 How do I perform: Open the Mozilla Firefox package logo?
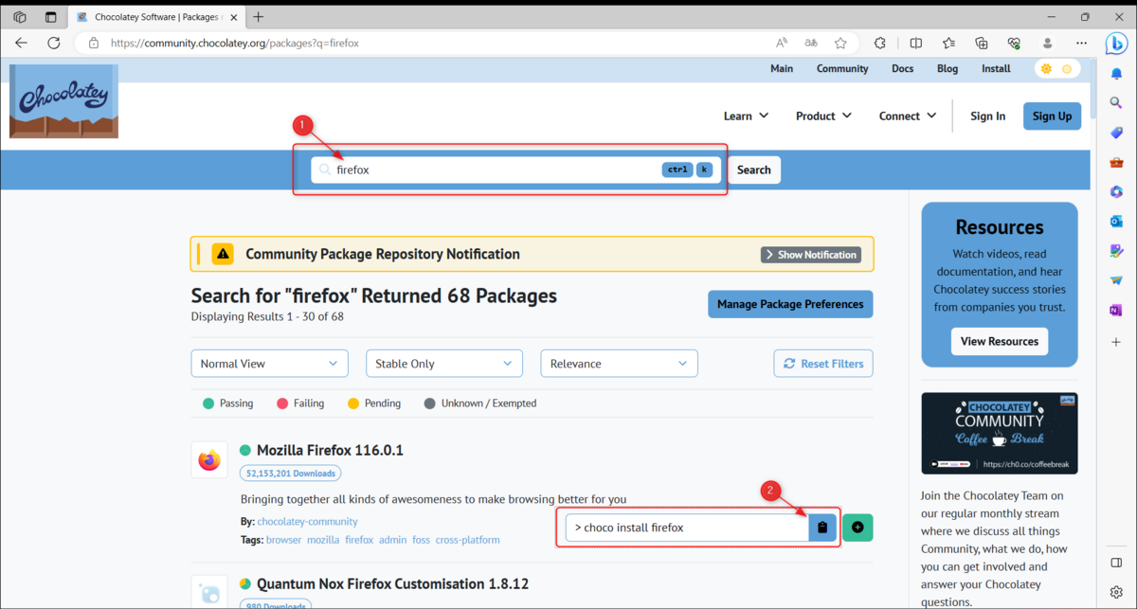(x=209, y=460)
